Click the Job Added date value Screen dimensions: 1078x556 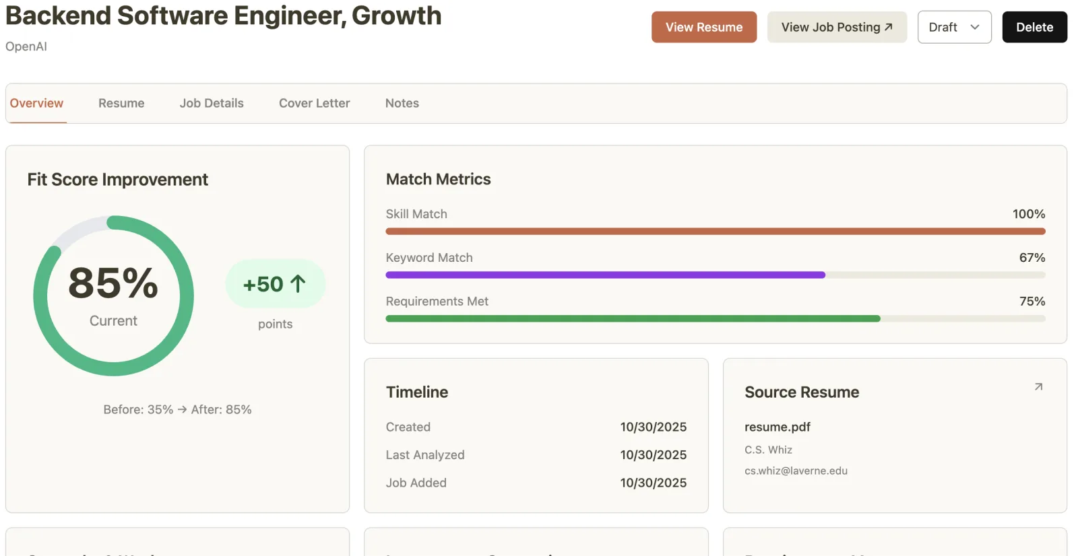654,483
